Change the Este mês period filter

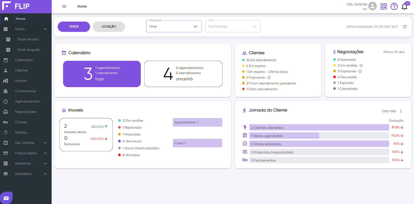[x=389, y=111]
